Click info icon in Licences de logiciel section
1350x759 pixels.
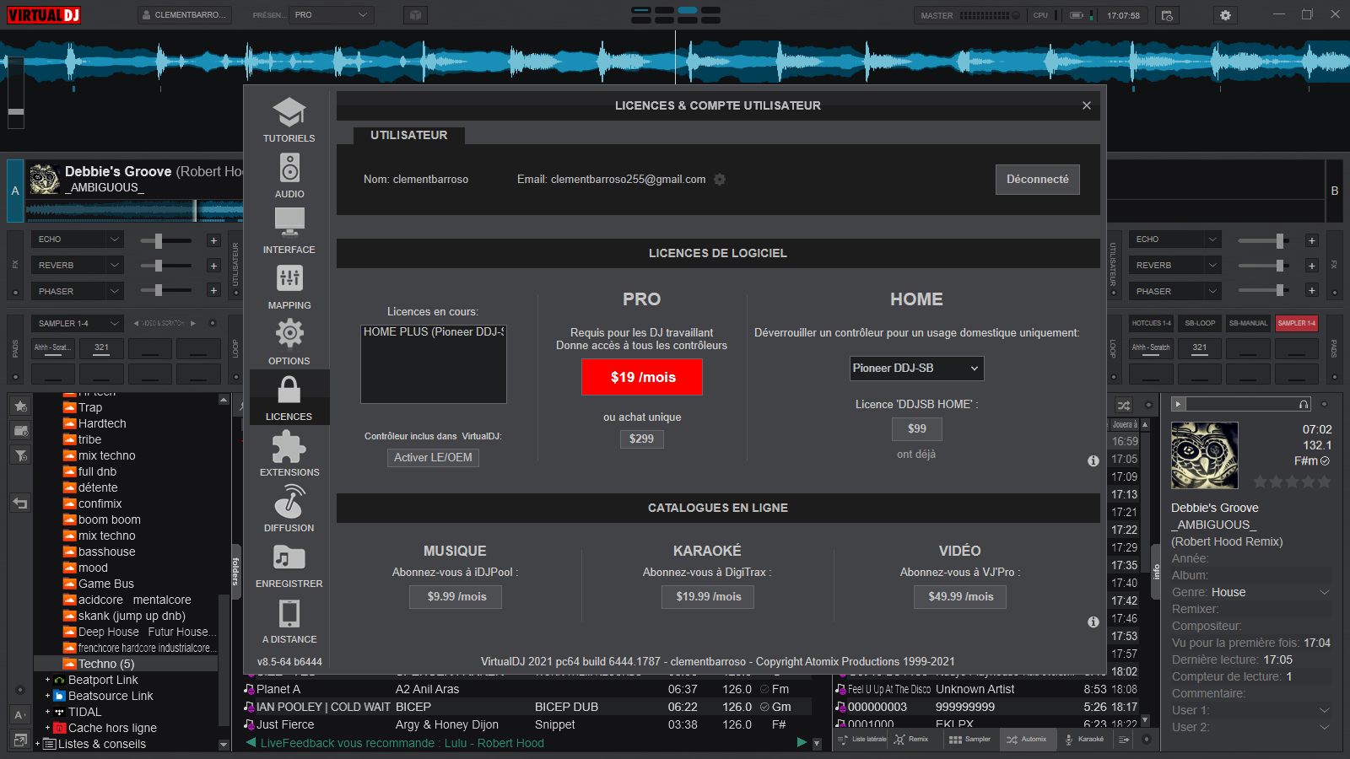(x=1093, y=461)
